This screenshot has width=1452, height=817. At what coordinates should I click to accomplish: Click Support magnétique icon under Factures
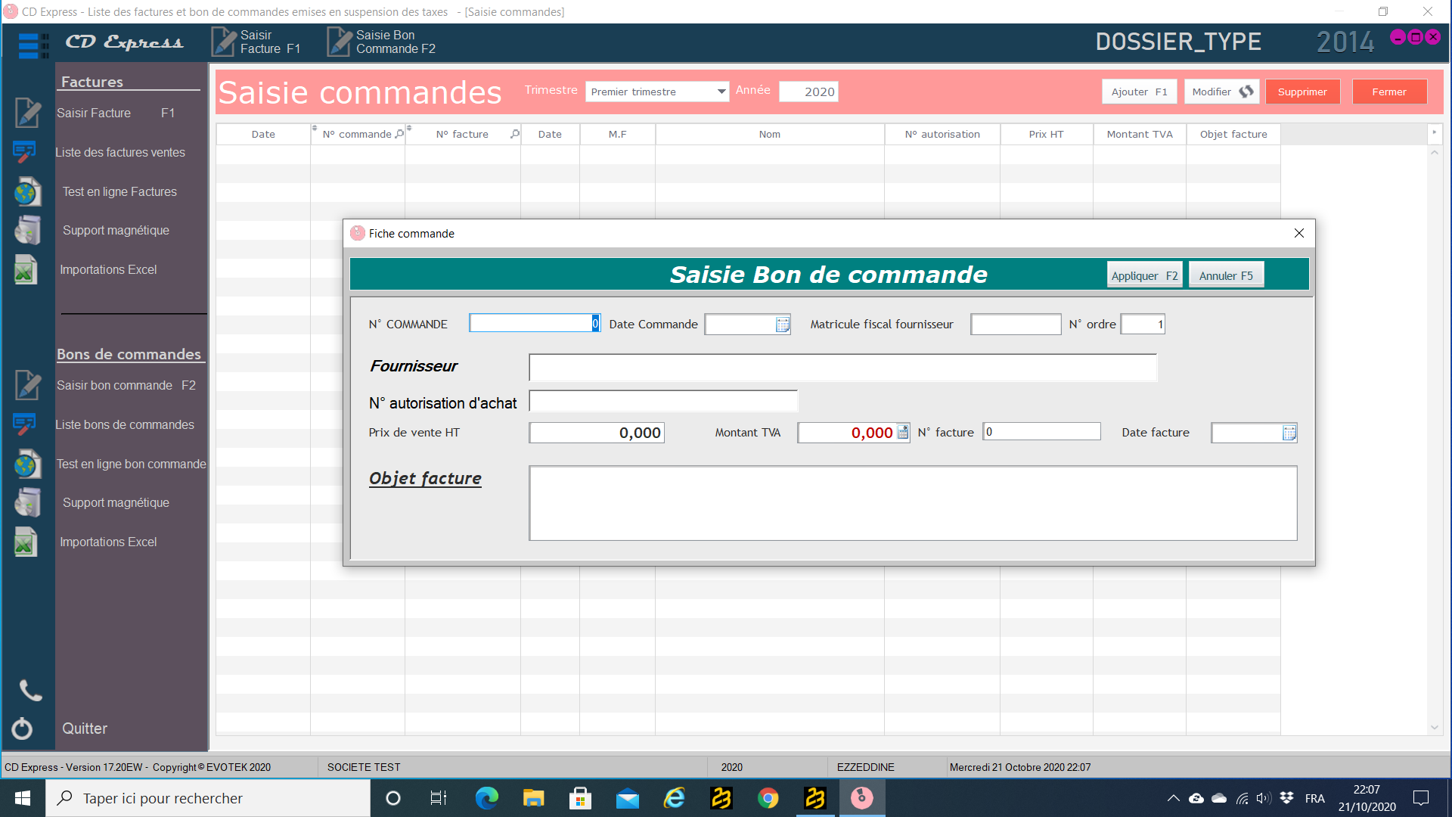(x=27, y=230)
